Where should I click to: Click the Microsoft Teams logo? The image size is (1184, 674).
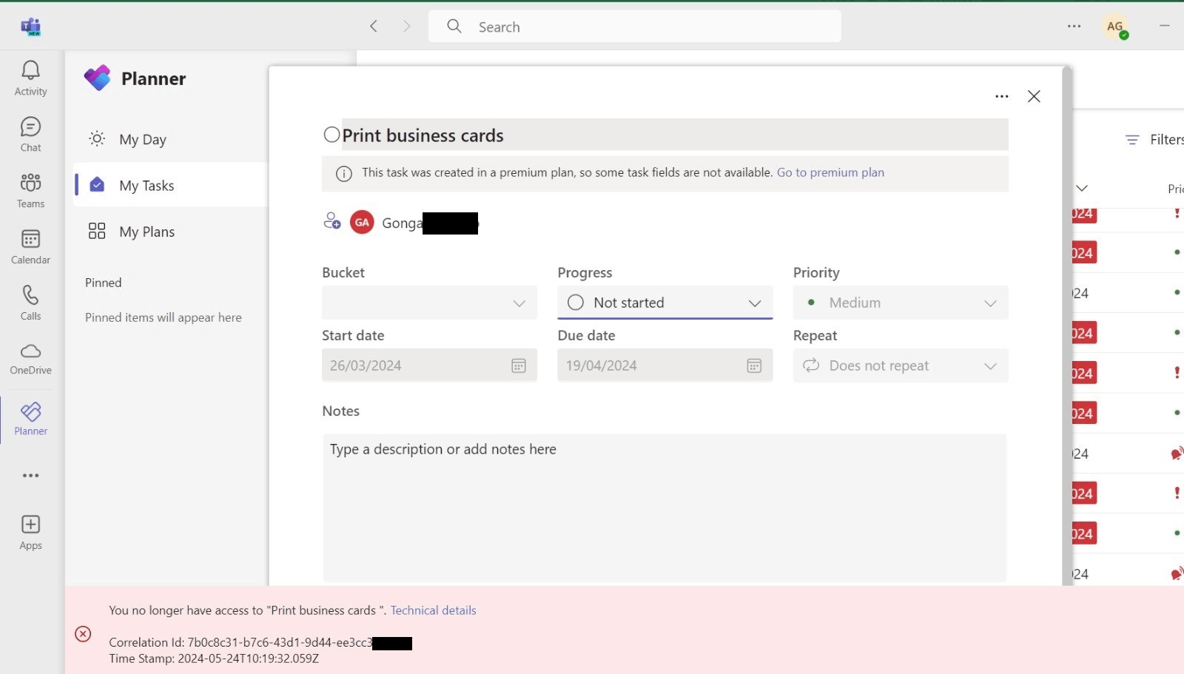pos(30,27)
